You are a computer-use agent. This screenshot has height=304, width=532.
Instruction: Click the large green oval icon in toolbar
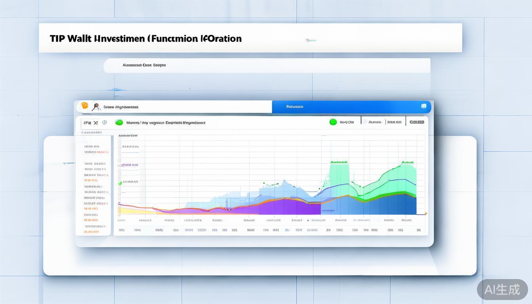click(119, 123)
